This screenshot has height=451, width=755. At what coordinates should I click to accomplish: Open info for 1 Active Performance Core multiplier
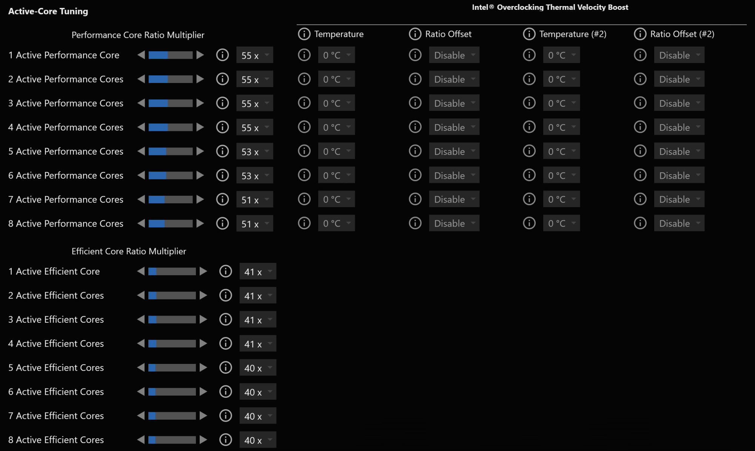[222, 55]
